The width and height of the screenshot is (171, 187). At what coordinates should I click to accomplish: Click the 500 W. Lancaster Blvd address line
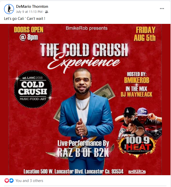pos(73,171)
